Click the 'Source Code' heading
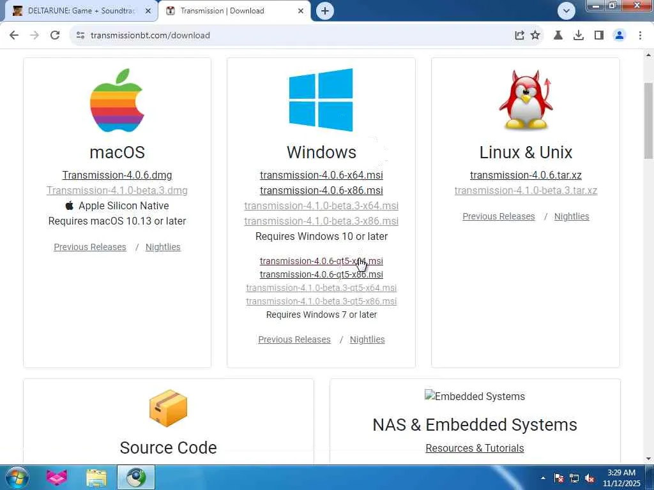 [x=168, y=447]
